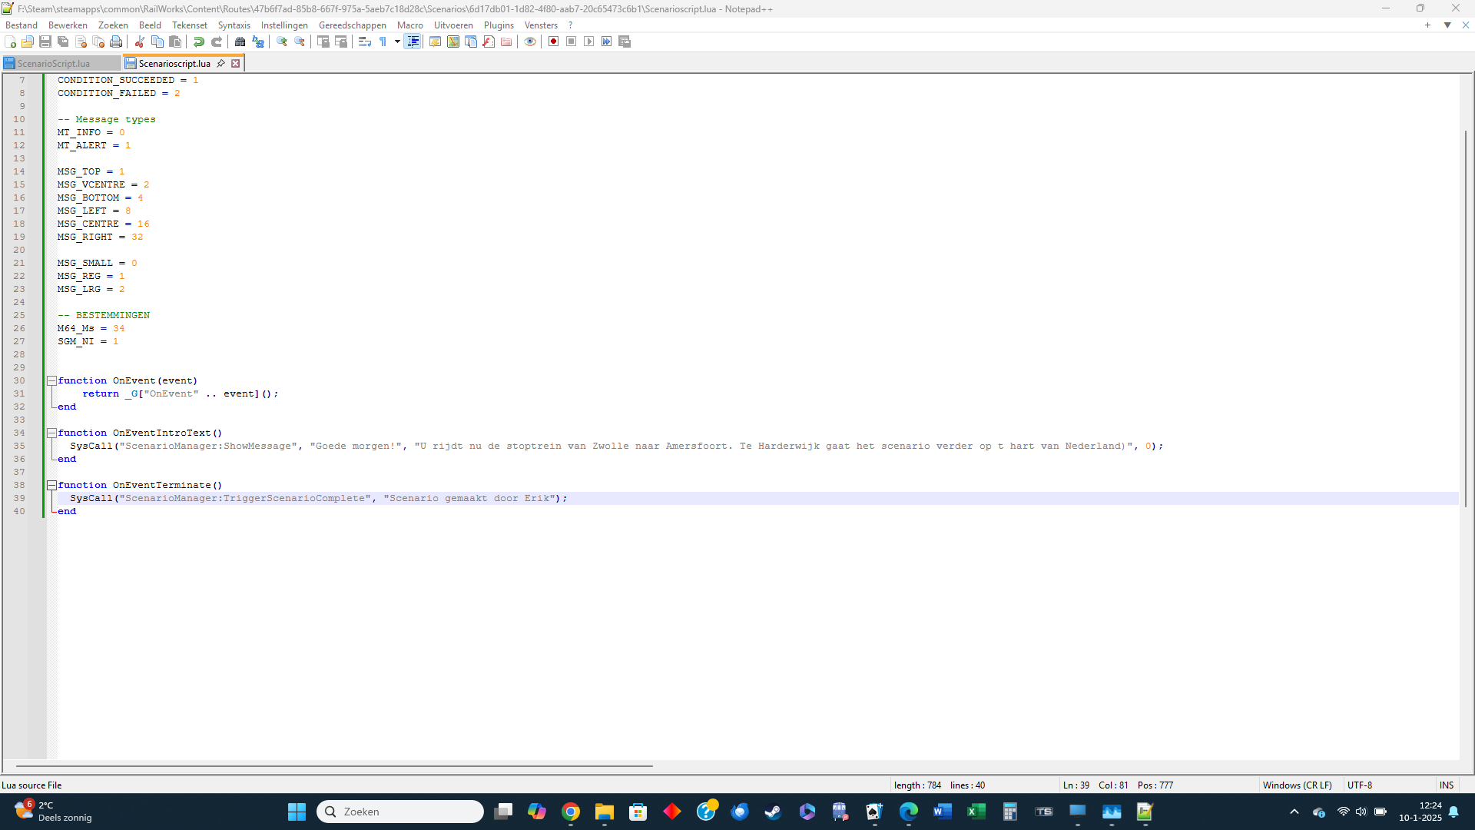Pin the active Scenarioscript.lua tab
This screenshot has height=830, width=1475.
pos(220,64)
